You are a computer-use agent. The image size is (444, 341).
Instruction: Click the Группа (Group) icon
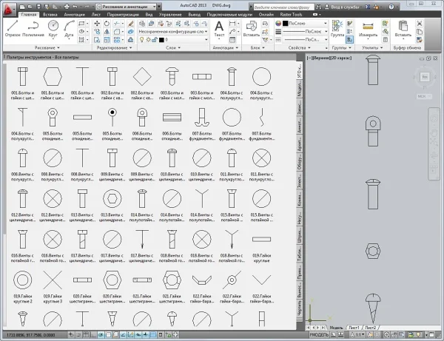[337, 26]
